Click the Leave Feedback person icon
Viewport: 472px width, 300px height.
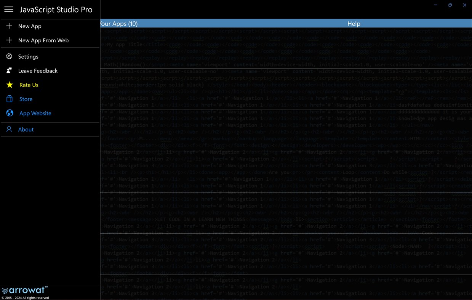tap(9, 71)
